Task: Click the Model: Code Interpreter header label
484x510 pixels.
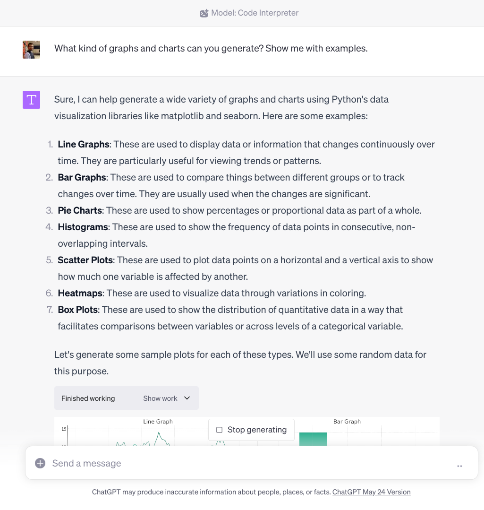Action: point(255,13)
